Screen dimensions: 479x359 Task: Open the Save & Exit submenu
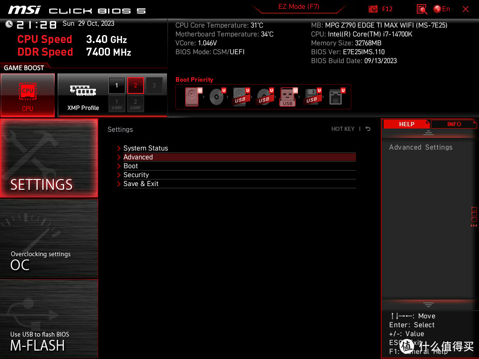click(x=239, y=183)
